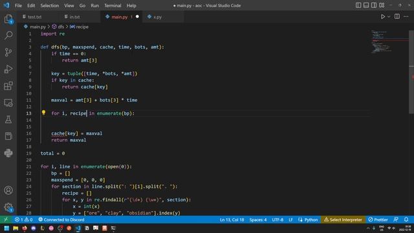The width and height of the screenshot is (414, 233).
Task: Open the Customize Layout icon
Action: coord(382,5)
